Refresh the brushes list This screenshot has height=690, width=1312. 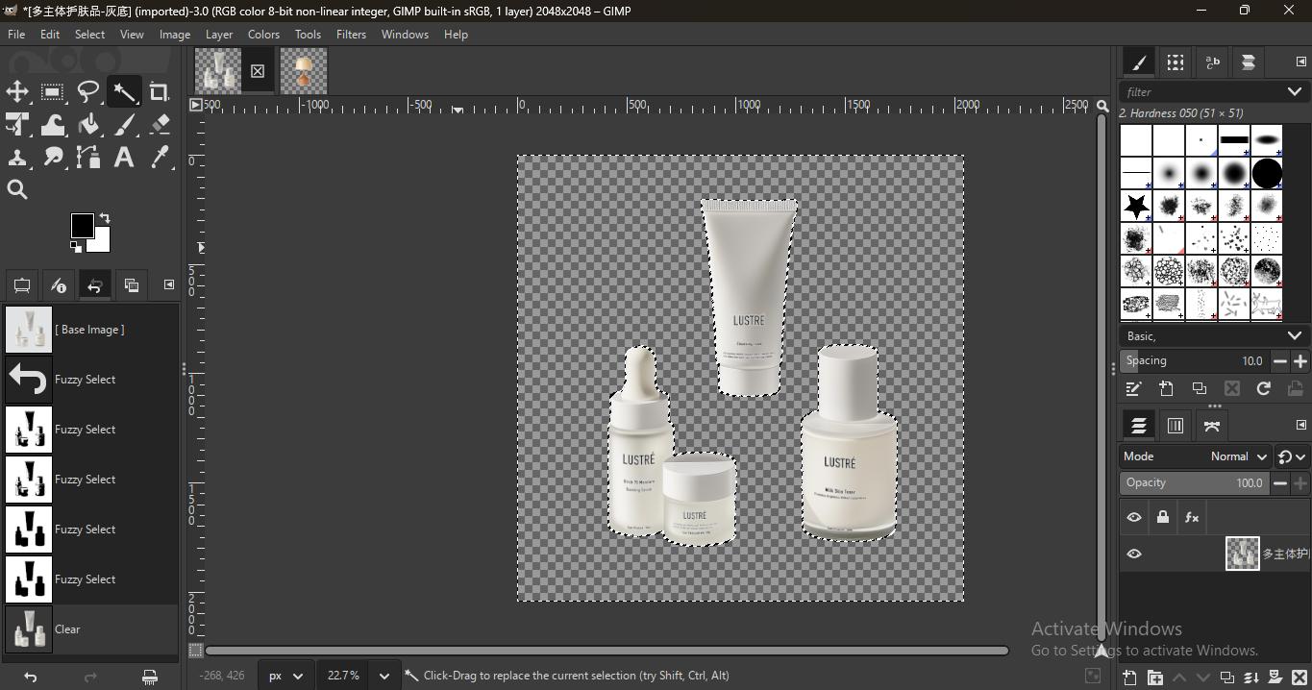tap(1264, 389)
